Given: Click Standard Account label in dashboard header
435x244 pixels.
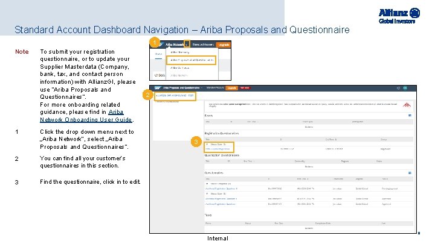Looking at the screenshot, I should (215, 88).
